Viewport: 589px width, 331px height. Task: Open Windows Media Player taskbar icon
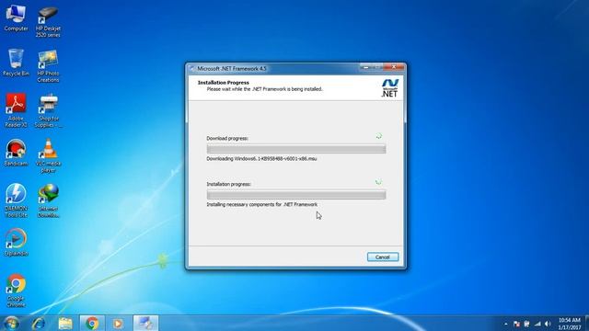pyautogui.click(x=118, y=323)
